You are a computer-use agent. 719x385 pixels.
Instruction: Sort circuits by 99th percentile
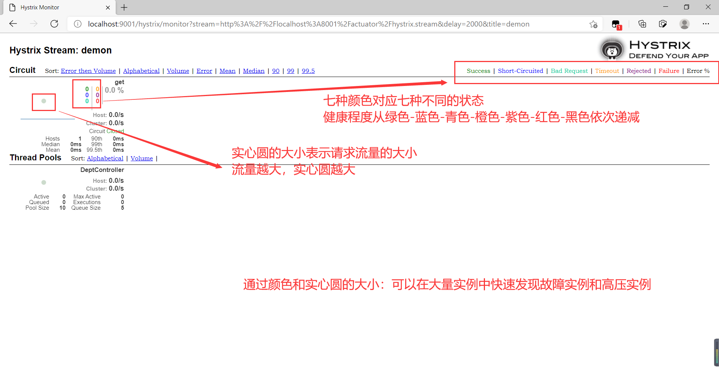[x=291, y=71]
